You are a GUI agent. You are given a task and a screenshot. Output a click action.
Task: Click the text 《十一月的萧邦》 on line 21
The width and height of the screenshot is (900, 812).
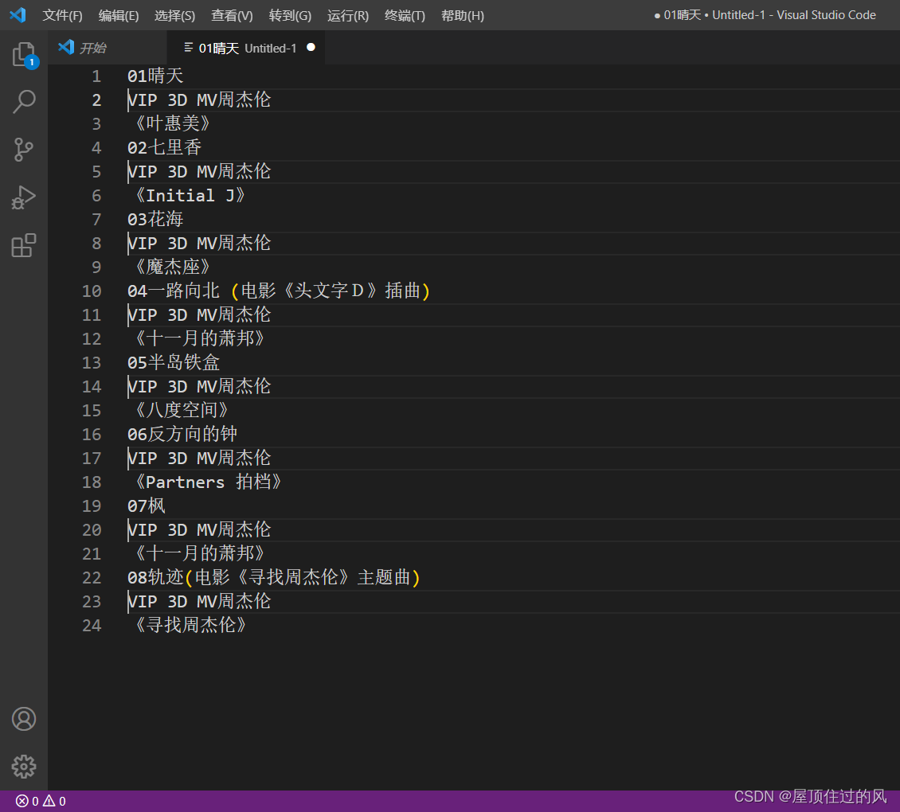tap(199, 554)
